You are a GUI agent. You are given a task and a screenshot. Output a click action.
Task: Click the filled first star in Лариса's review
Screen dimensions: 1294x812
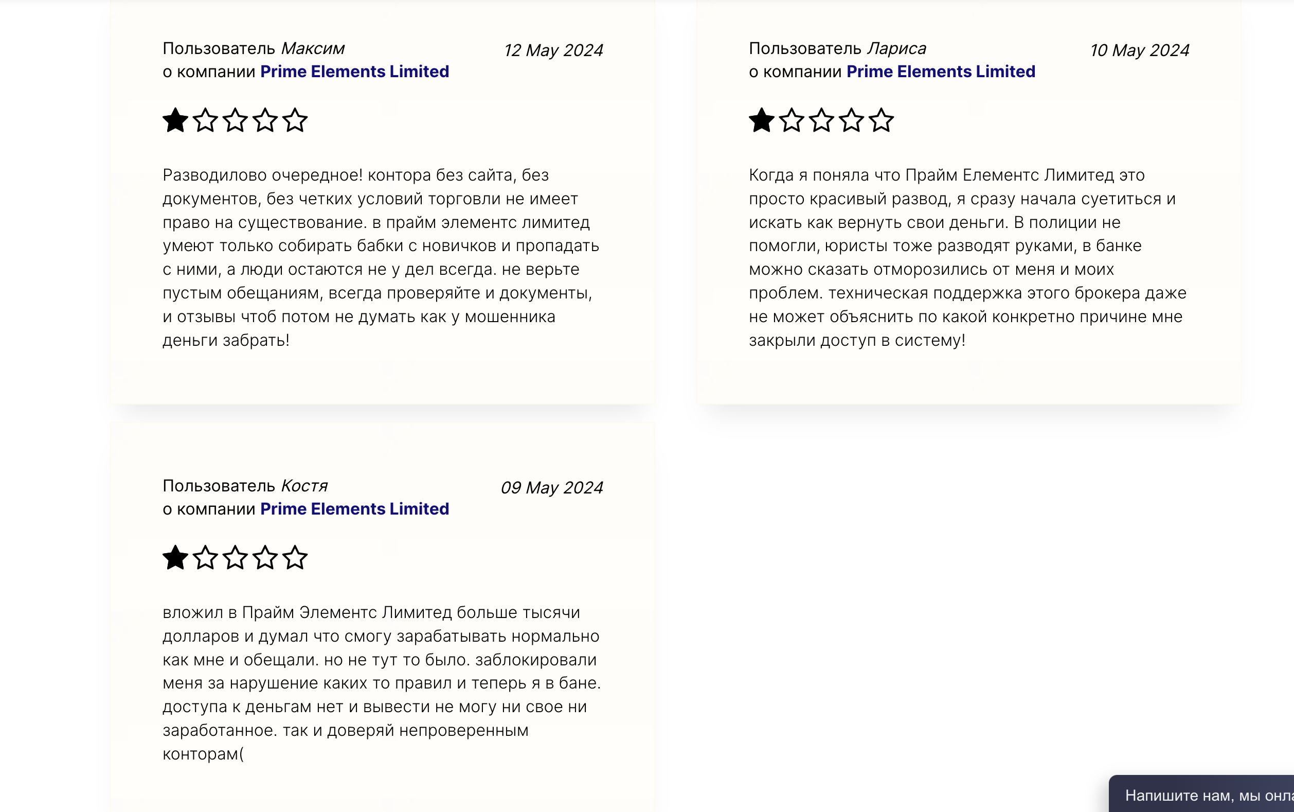(762, 120)
